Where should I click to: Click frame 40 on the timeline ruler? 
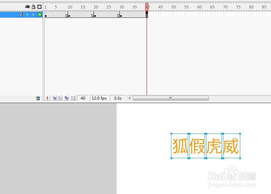[x=147, y=6]
